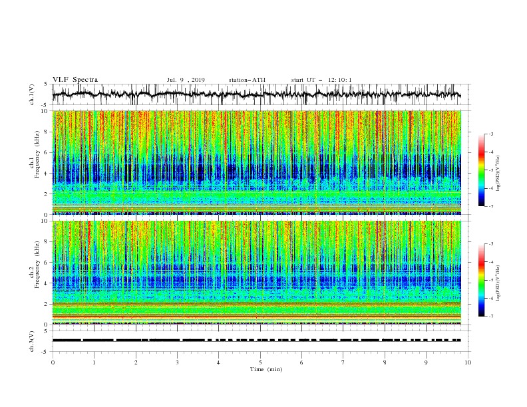Click the ch.1 spectrogram panel
Image resolution: width=527 pixels, height=407 pixels.
click(x=257, y=162)
